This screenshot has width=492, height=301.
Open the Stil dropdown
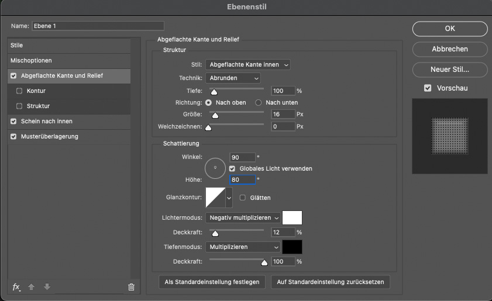coord(248,65)
